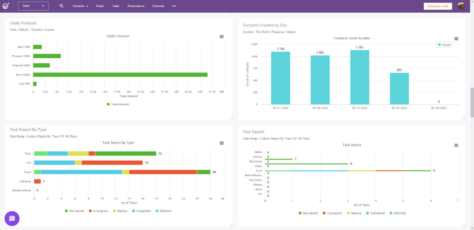Click the Jo Jo user label
The image size is (474, 230).
click(259, 171)
